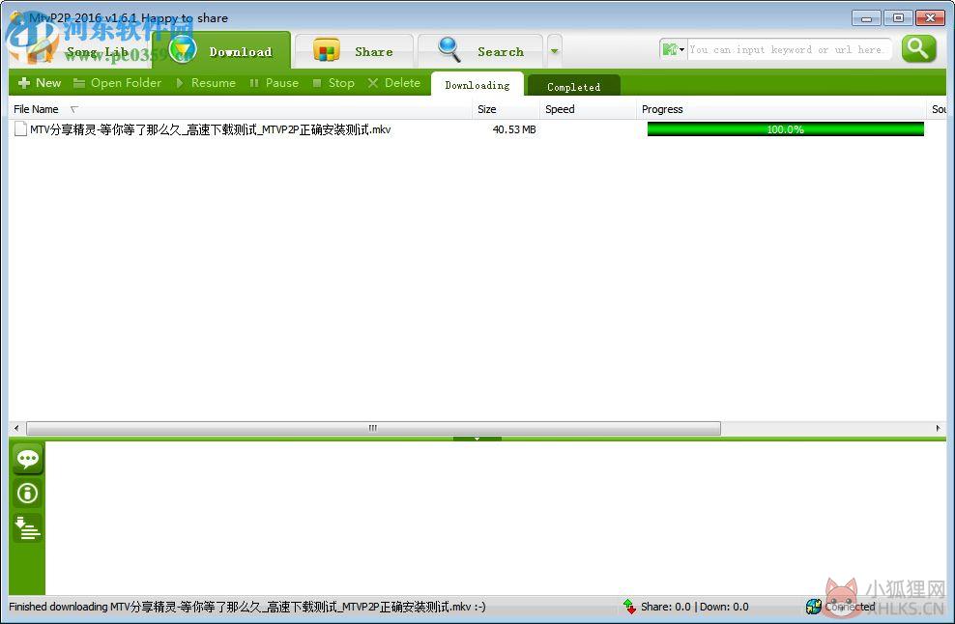The height and width of the screenshot is (624, 955).
Task: Collapse the bottom panel via splitter arrow
Action: 477,439
